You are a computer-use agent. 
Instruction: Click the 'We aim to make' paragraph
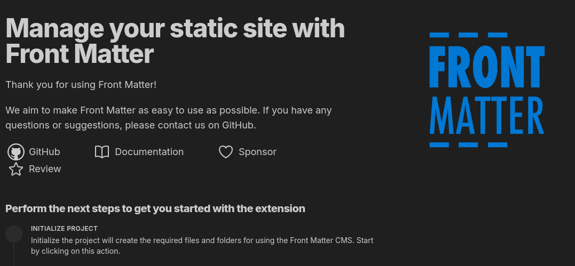(169, 118)
